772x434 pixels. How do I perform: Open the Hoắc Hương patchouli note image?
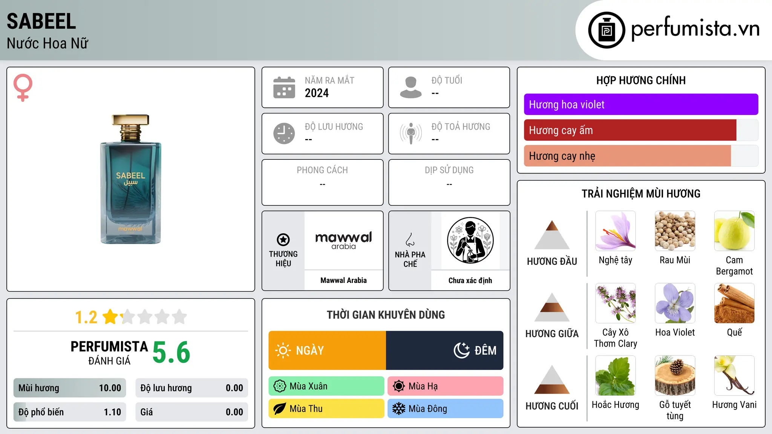(x=616, y=376)
